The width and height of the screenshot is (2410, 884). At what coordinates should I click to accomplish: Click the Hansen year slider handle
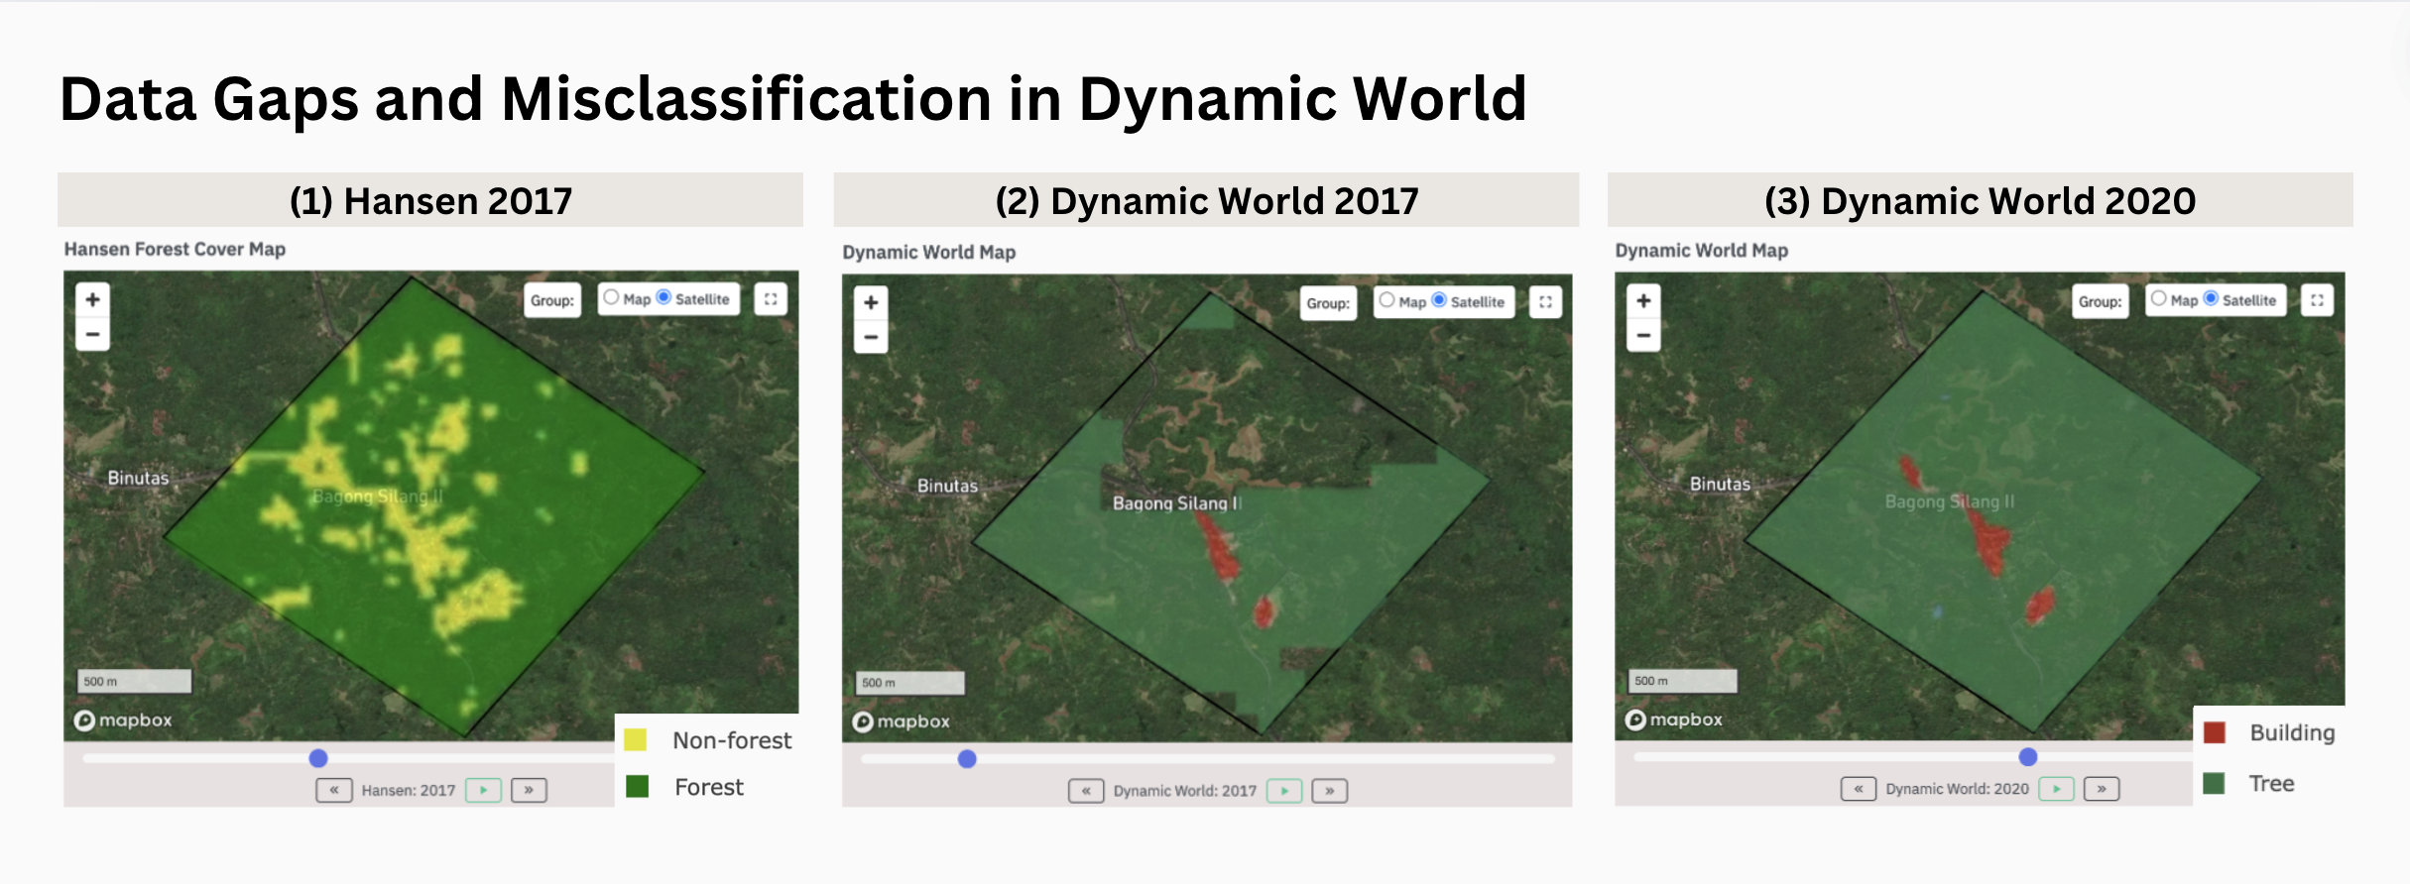pos(318,758)
